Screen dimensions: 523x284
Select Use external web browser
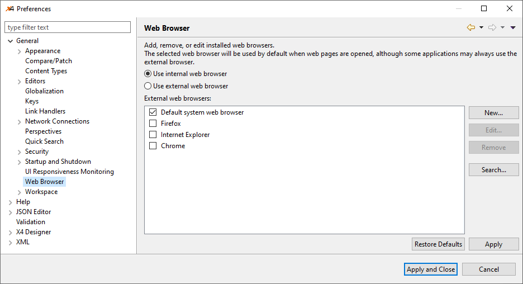tap(148, 86)
